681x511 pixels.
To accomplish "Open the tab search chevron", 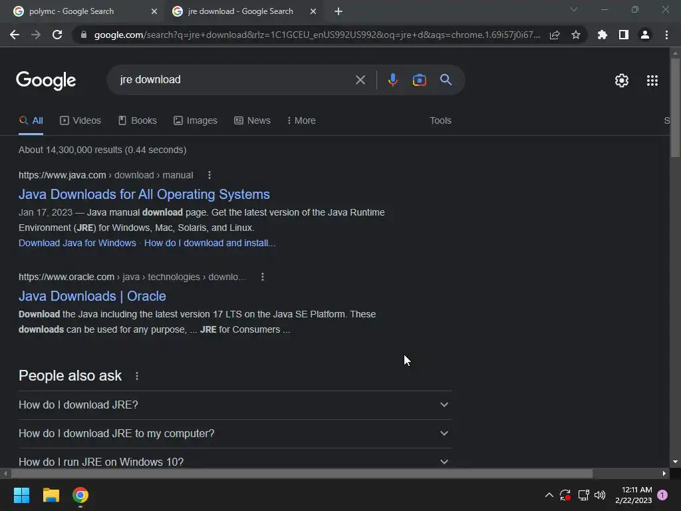I will (x=574, y=9).
